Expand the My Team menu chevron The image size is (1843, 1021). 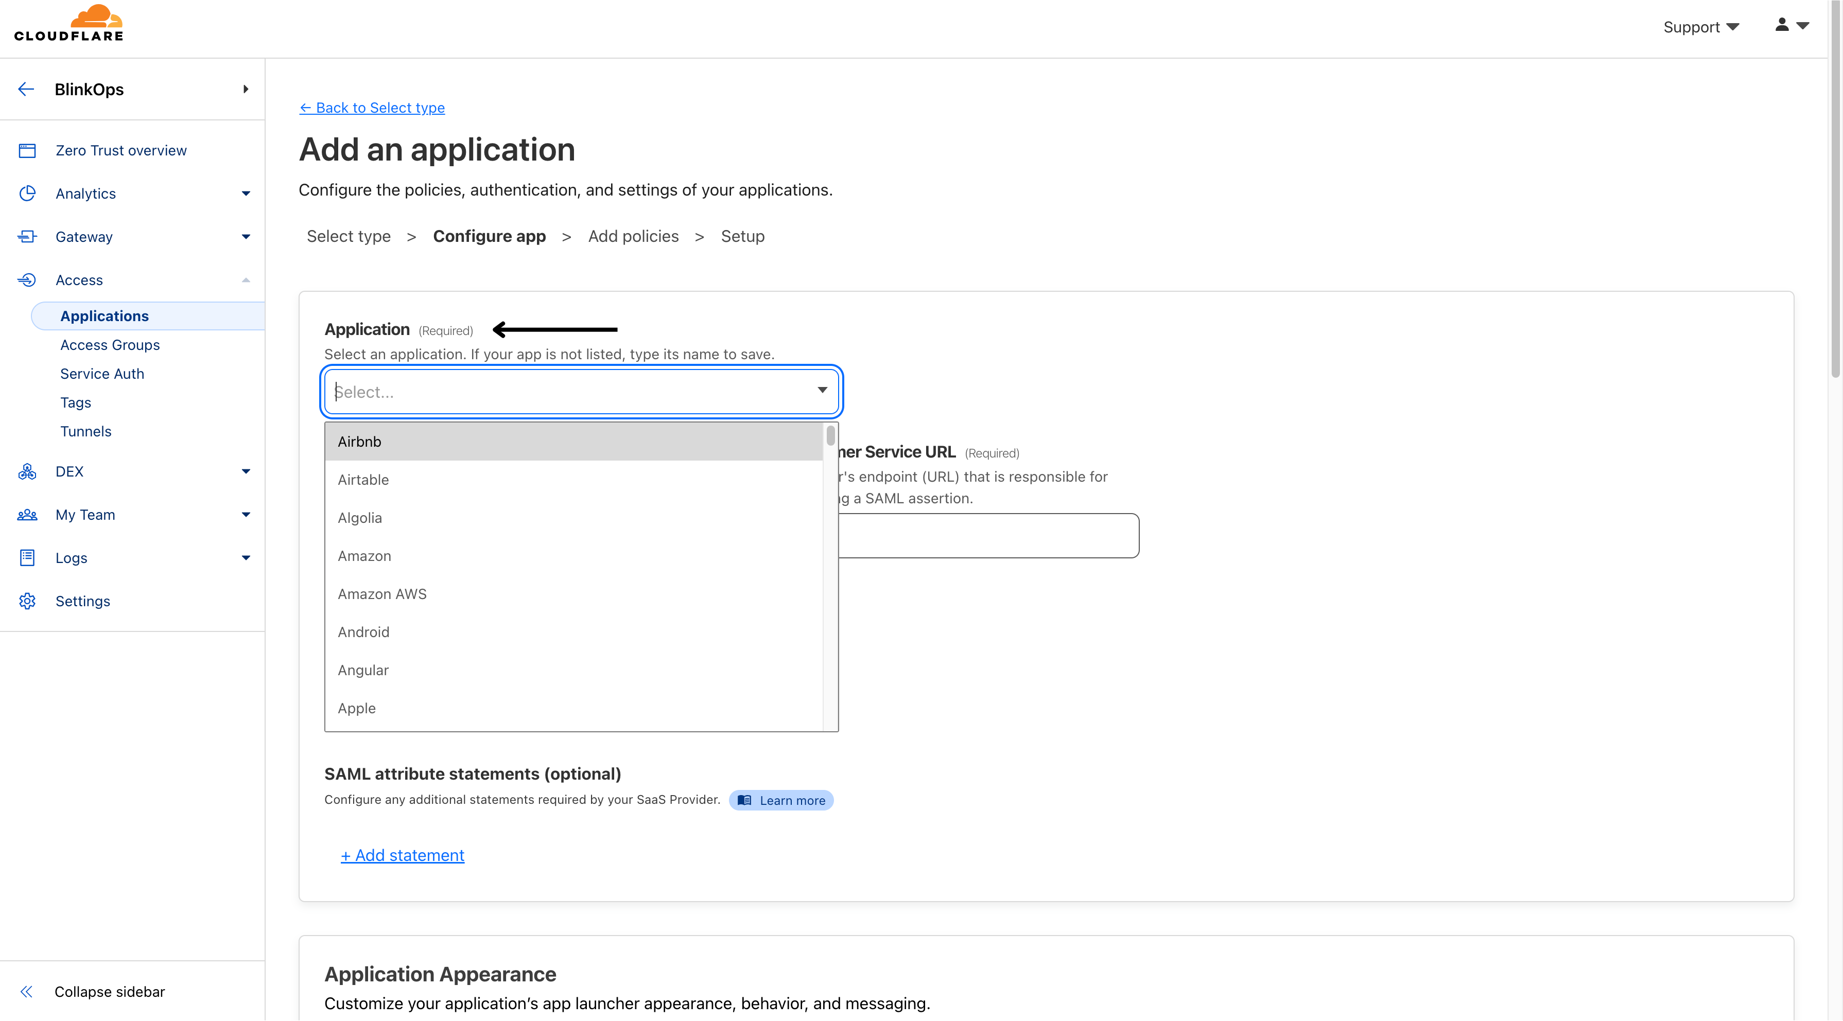246,515
